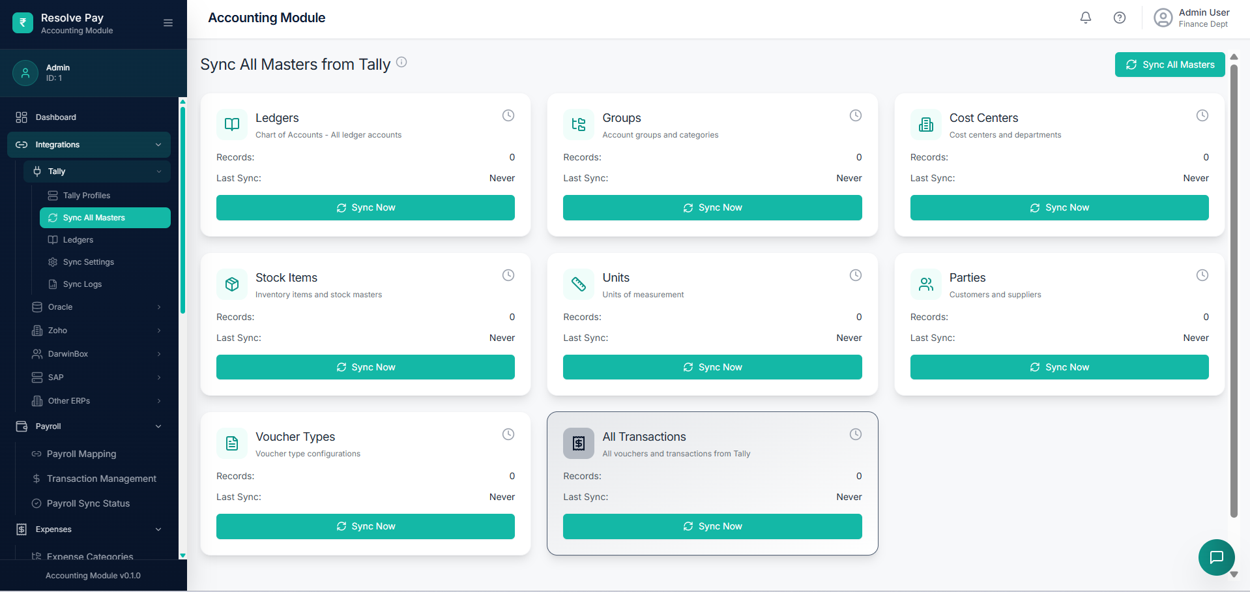Expand the Zoho integration submenu
This screenshot has width=1250, height=592.
point(97,331)
